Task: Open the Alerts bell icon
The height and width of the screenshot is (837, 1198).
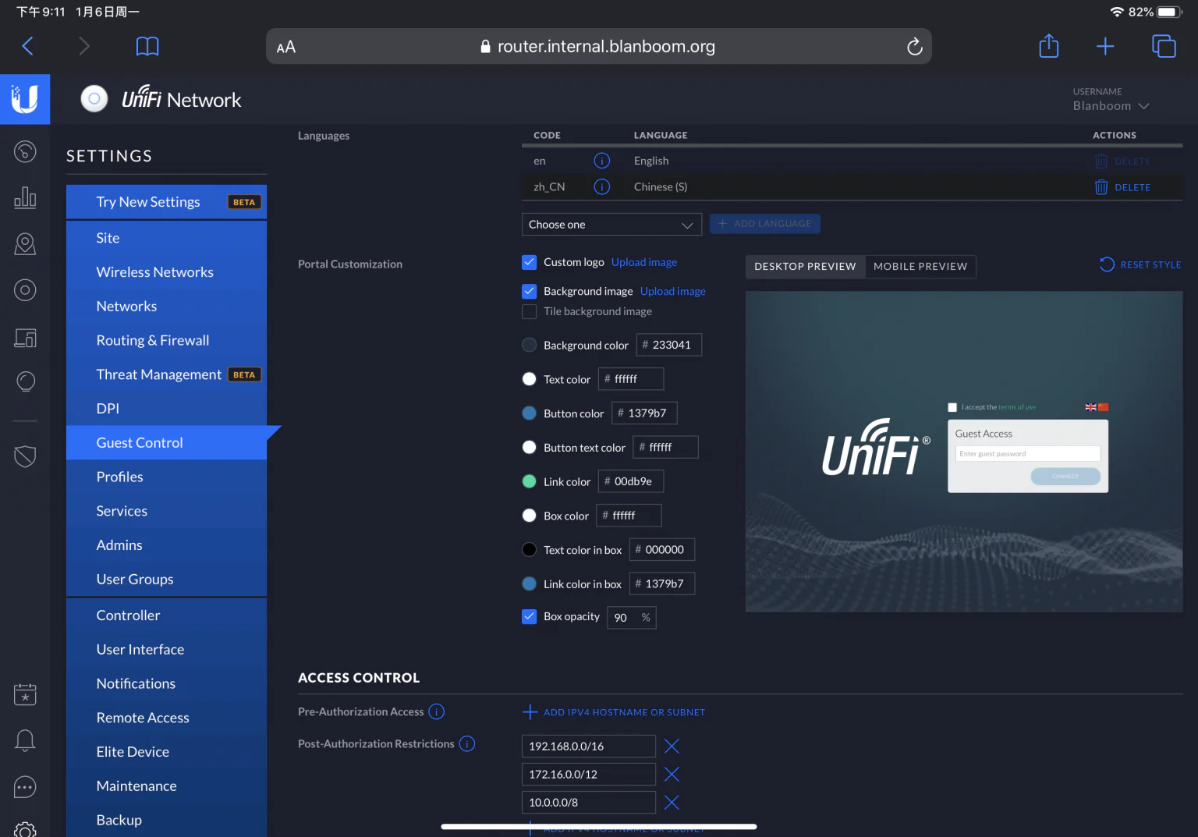Action: pos(25,739)
